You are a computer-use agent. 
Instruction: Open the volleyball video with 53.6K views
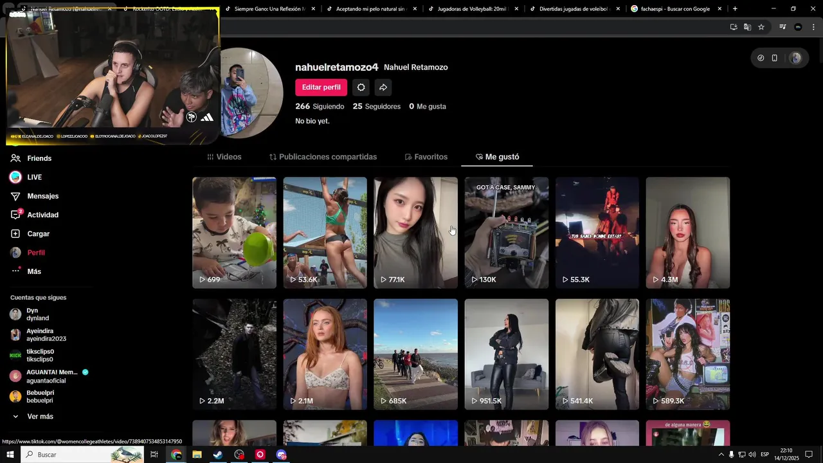pos(325,233)
